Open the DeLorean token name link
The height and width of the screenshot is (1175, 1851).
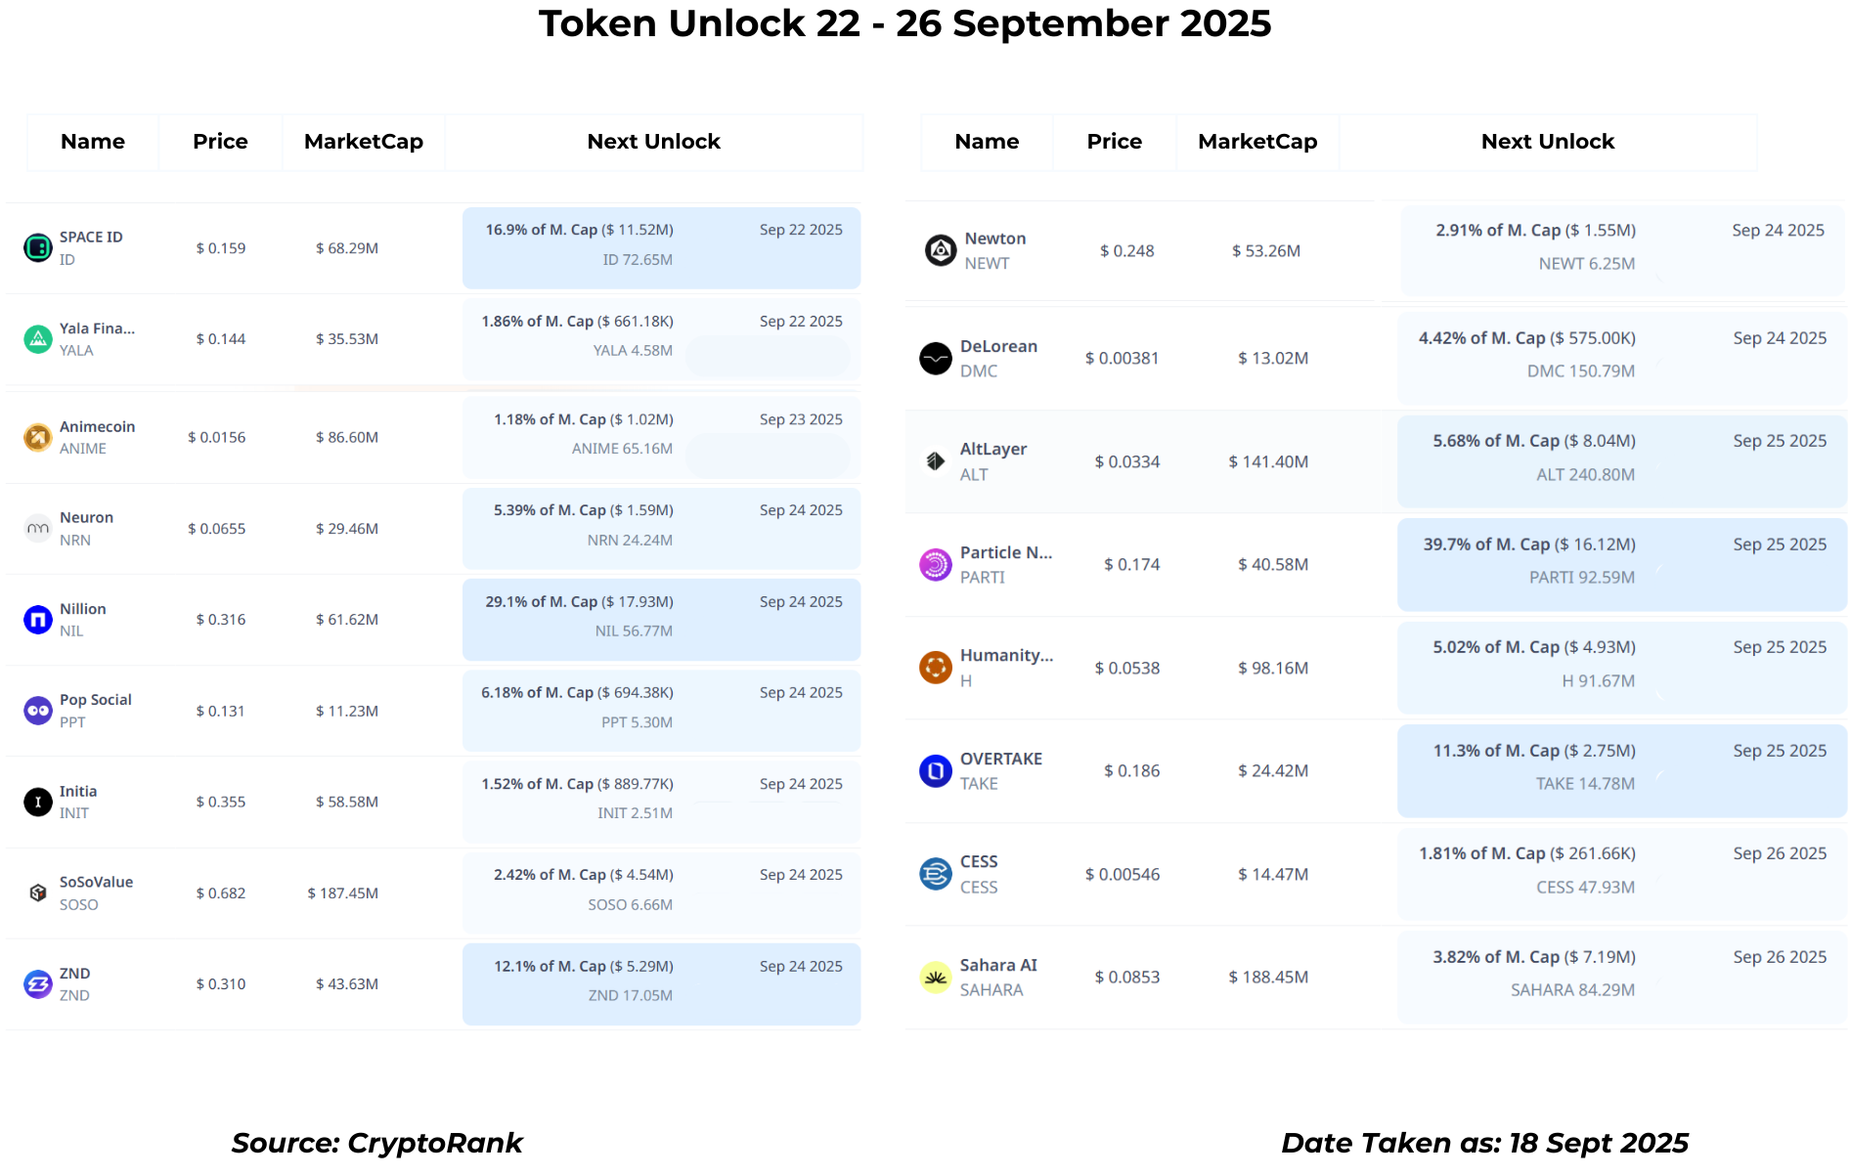[x=998, y=346]
